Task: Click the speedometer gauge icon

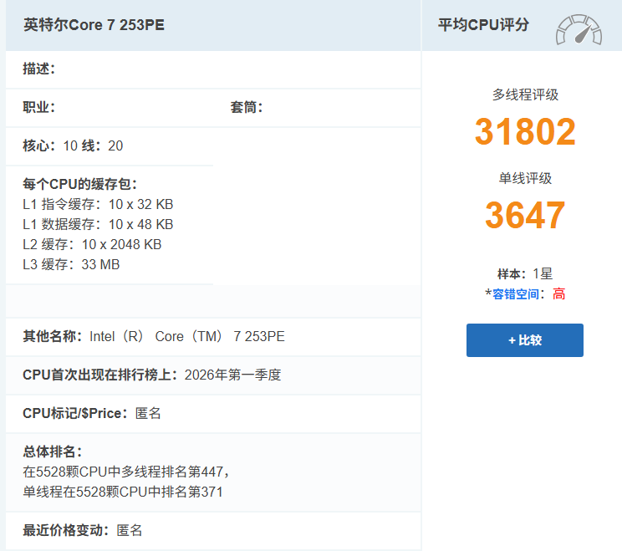Action: point(579,29)
